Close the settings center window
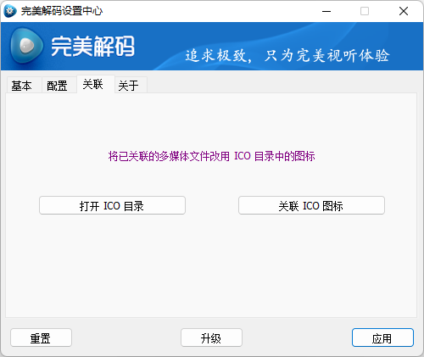 (404, 11)
